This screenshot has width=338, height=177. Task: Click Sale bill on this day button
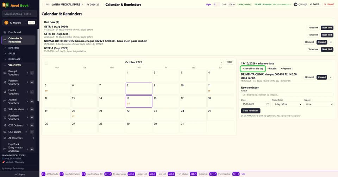pos(253,68)
